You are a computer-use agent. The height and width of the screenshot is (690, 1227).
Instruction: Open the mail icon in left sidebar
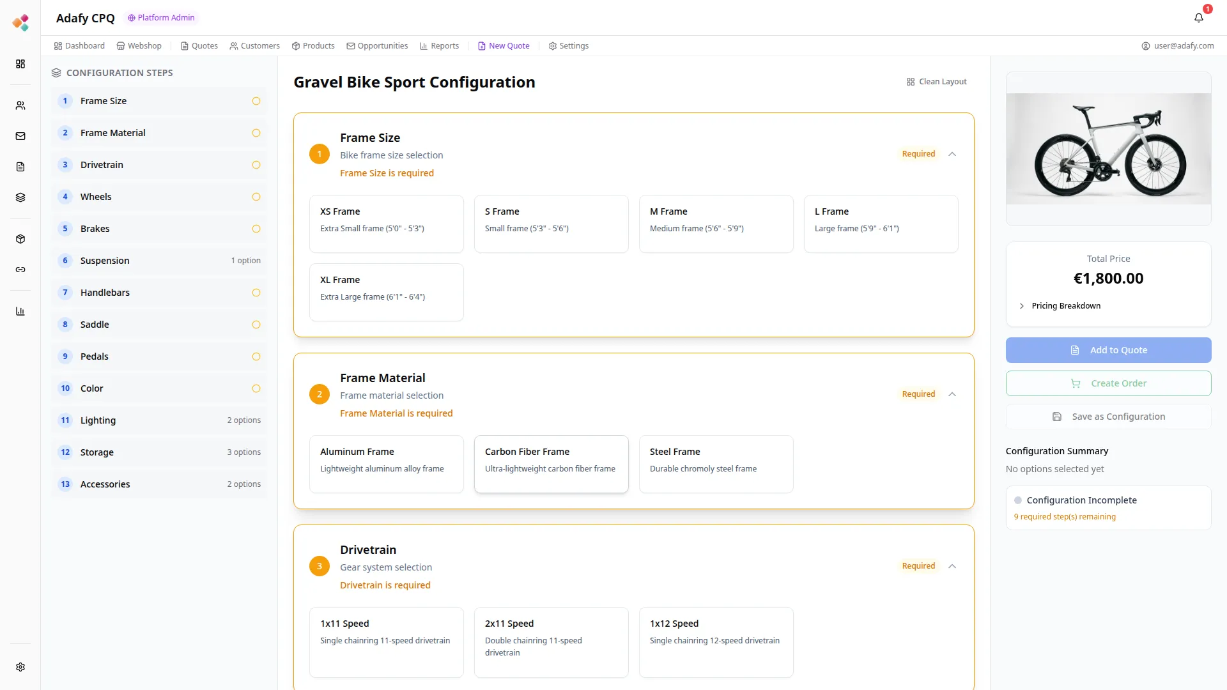pos(20,136)
